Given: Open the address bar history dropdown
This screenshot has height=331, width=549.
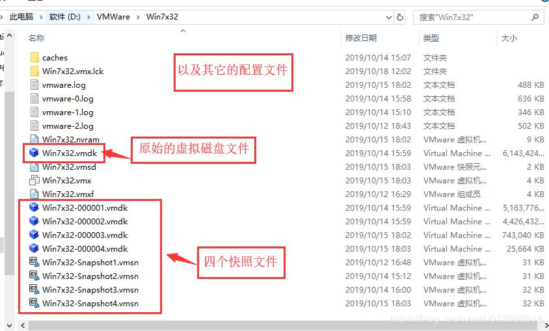Looking at the screenshot, I should (388, 17).
